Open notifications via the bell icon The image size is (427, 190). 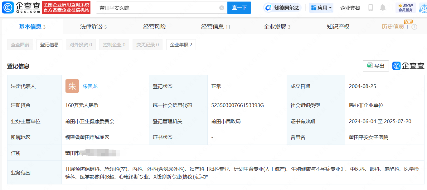383,8
